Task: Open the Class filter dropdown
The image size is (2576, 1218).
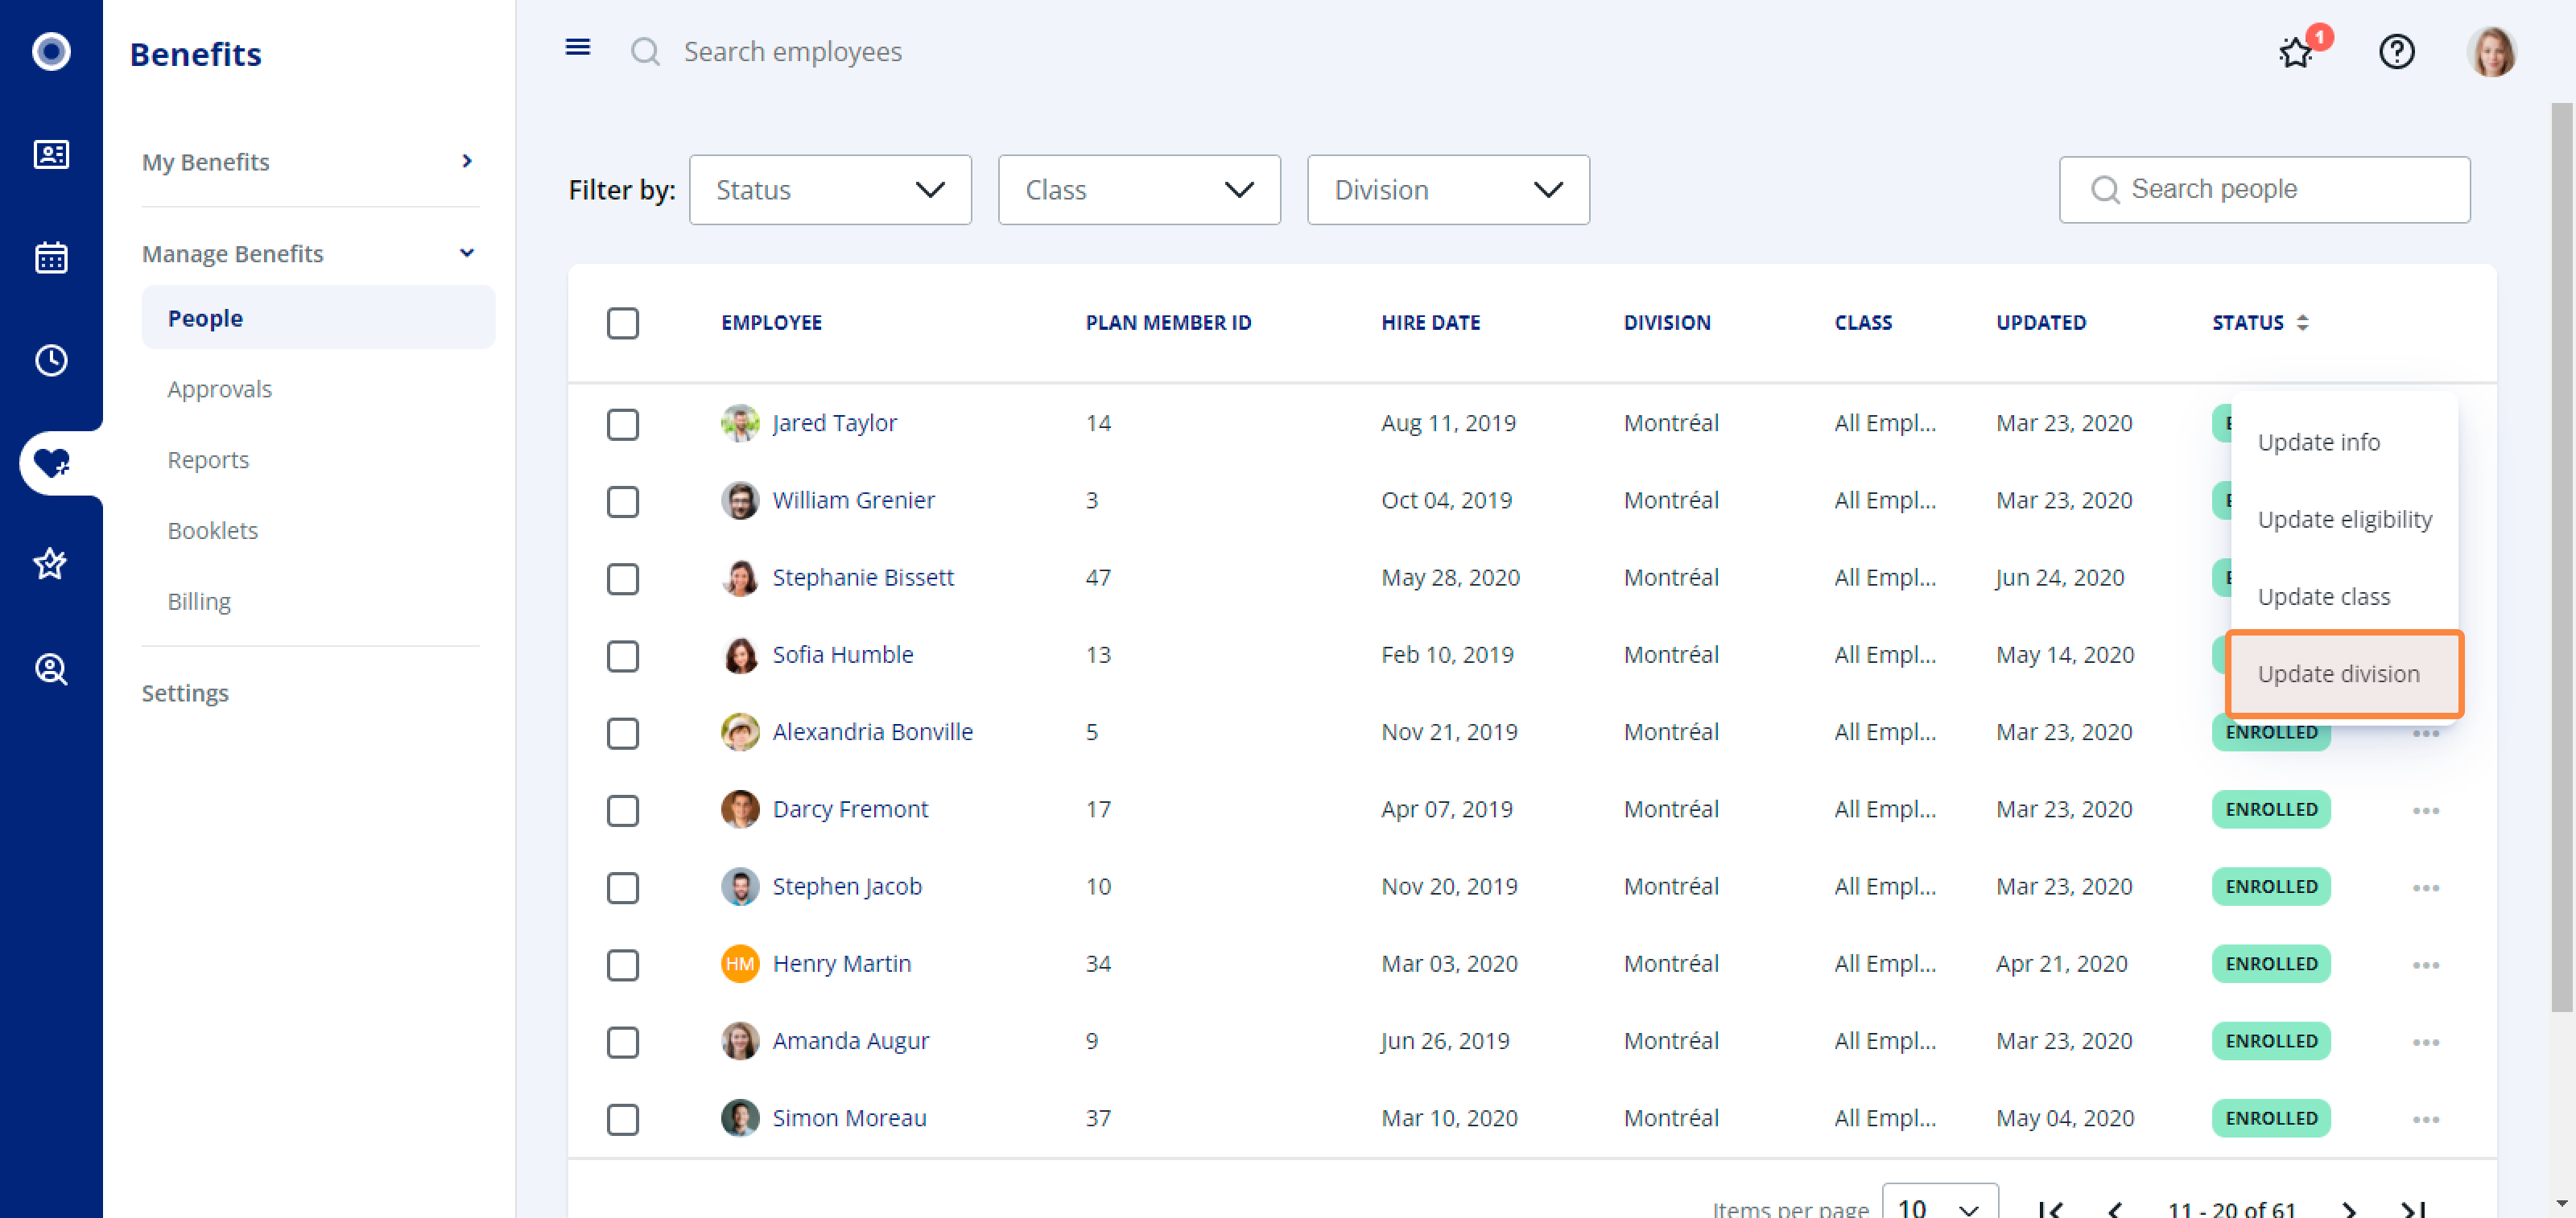Action: [1139, 190]
